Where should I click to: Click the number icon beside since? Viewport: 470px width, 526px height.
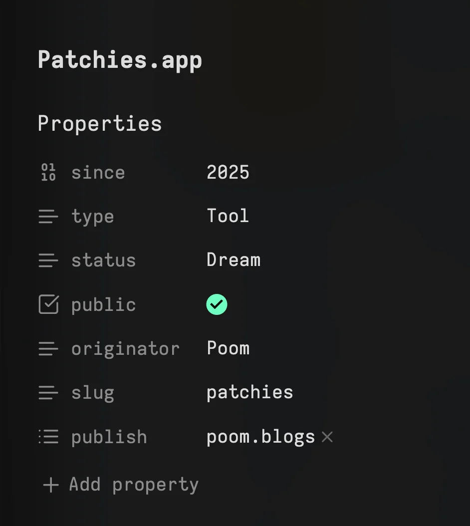pos(48,172)
